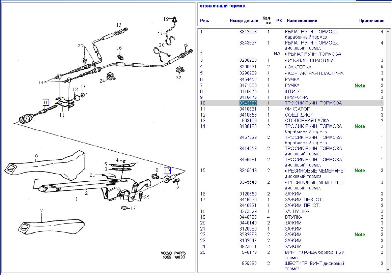Image resolution: width=392 pixels, height=275 pixels.
Task: Click callout number 19 in the diagram
Action: pos(166,19)
